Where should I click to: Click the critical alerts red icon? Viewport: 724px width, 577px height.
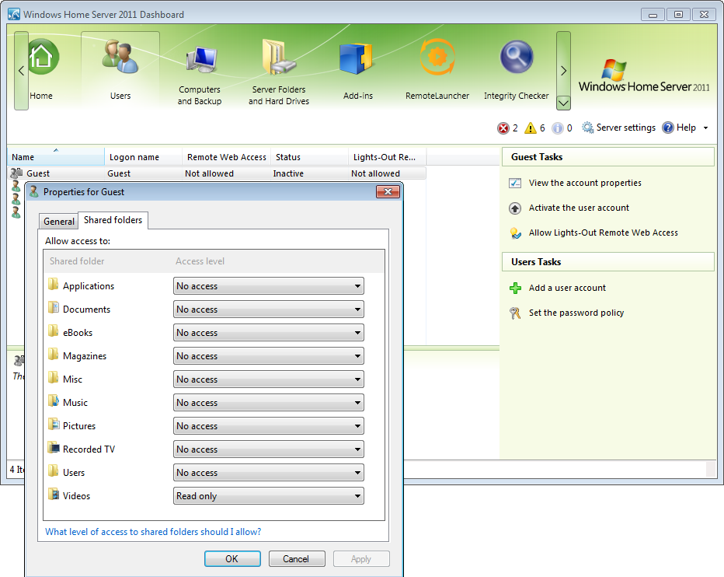(x=503, y=128)
